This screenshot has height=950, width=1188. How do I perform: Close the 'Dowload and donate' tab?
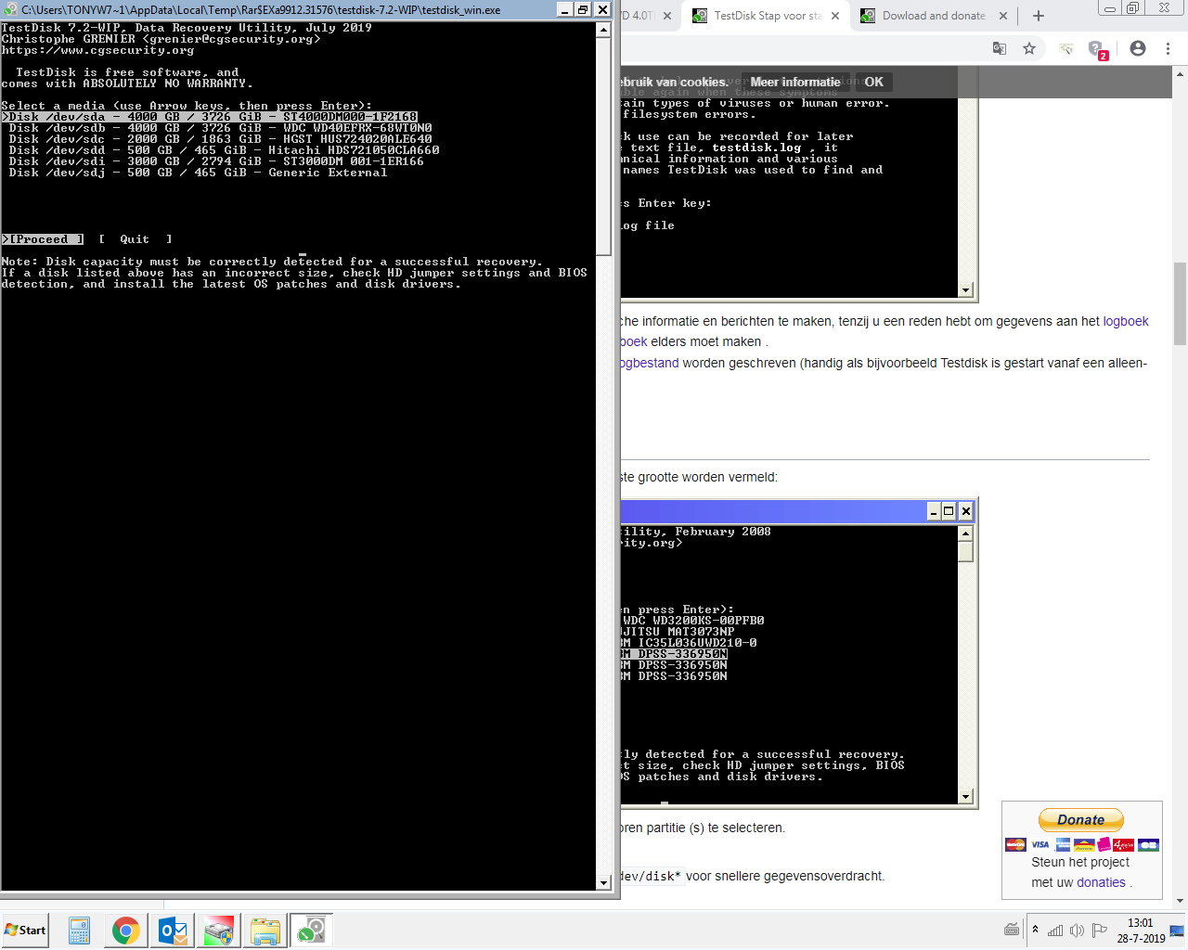[1003, 16]
